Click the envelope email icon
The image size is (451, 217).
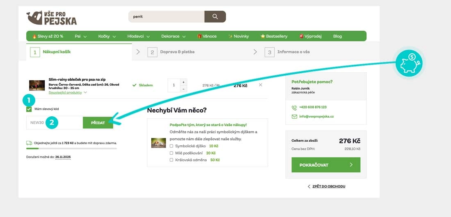(x=294, y=116)
